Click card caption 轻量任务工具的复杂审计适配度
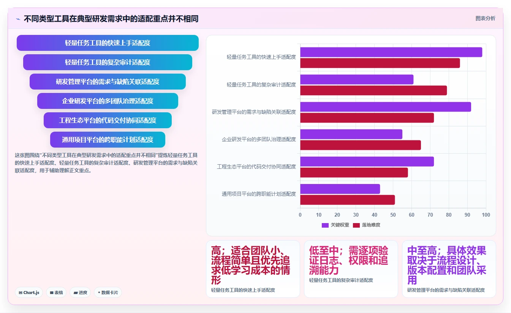This screenshot has height=313, width=511. [x=341, y=280]
